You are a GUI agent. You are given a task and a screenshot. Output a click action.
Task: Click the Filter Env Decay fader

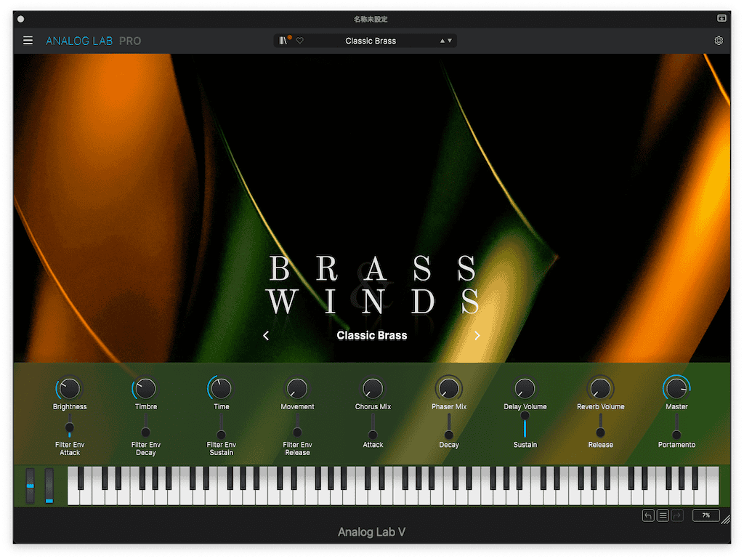(x=145, y=426)
